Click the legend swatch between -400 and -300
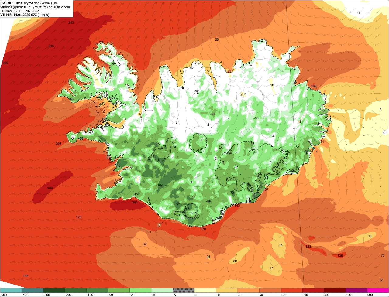This screenshot has width=389, height=297. click(x=33, y=290)
